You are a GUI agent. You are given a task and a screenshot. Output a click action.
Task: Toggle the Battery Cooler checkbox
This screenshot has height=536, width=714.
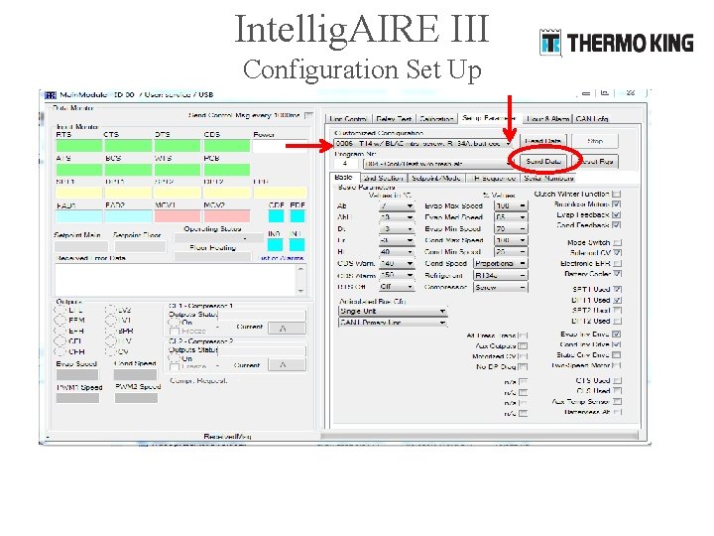pos(617,274)
